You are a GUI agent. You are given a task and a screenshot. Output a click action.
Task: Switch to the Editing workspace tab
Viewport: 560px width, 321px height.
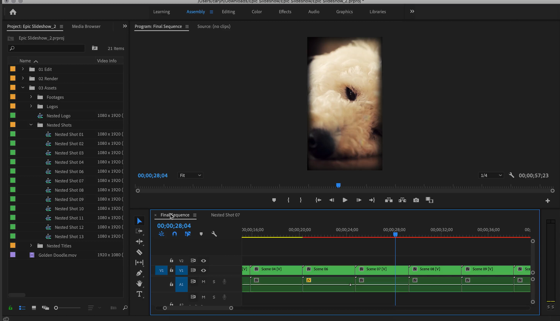(x=228, y=12)
